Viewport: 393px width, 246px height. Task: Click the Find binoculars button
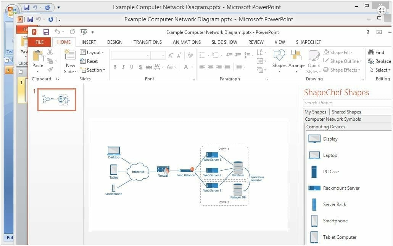coord(376,53)
